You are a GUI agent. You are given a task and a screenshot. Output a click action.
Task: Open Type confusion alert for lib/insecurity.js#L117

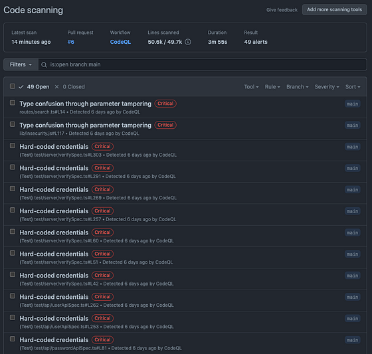click(x=85, y=126)
